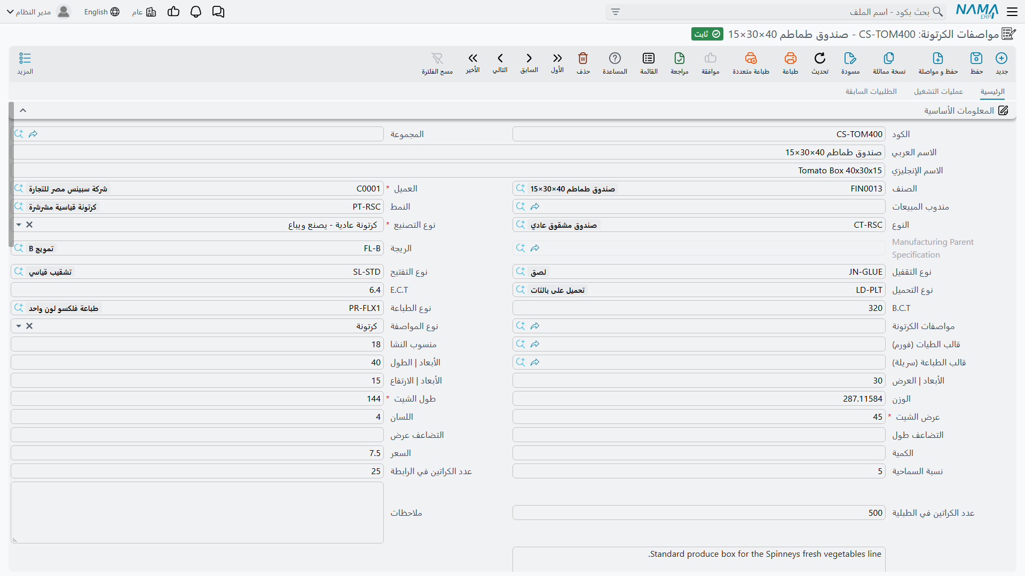Click the weight (الوزن) field 287.11584
1025x576 pixels.
[699, 398]
